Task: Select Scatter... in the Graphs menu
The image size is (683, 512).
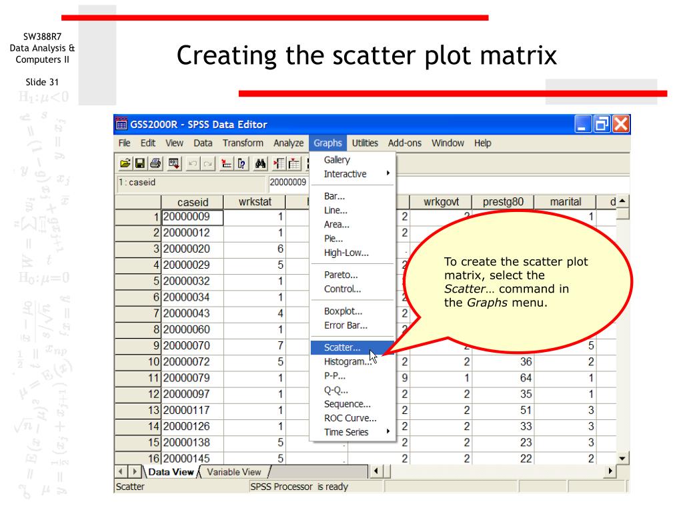Action: pyautogui.click(x=352, y=347)
